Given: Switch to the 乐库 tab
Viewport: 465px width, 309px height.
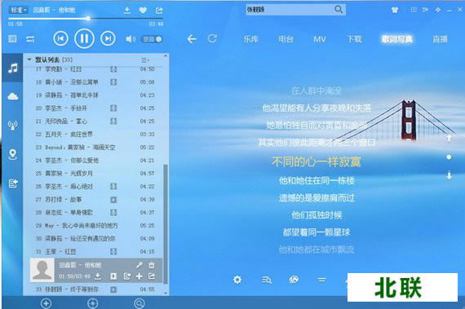Looking at the screenshot, I should (251, 39).
